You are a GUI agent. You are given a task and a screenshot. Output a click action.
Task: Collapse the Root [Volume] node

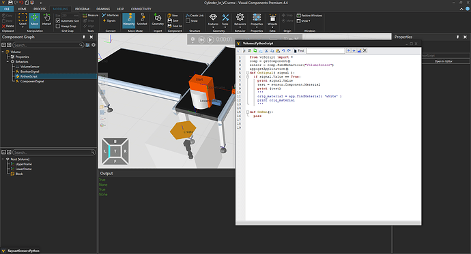coord(3,159)
